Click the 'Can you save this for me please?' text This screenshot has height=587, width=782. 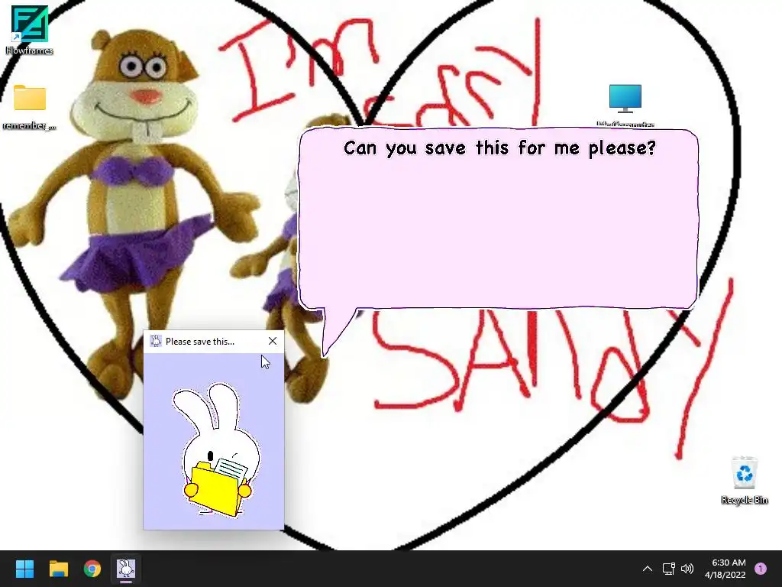coord(499,148)
